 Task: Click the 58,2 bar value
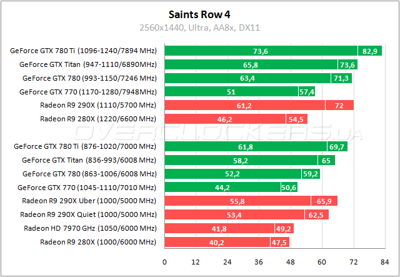pos(241,161)
